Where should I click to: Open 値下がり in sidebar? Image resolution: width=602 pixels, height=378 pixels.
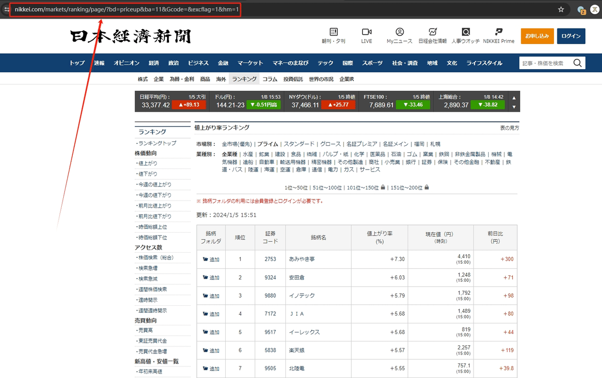click(x=147, y=174)
